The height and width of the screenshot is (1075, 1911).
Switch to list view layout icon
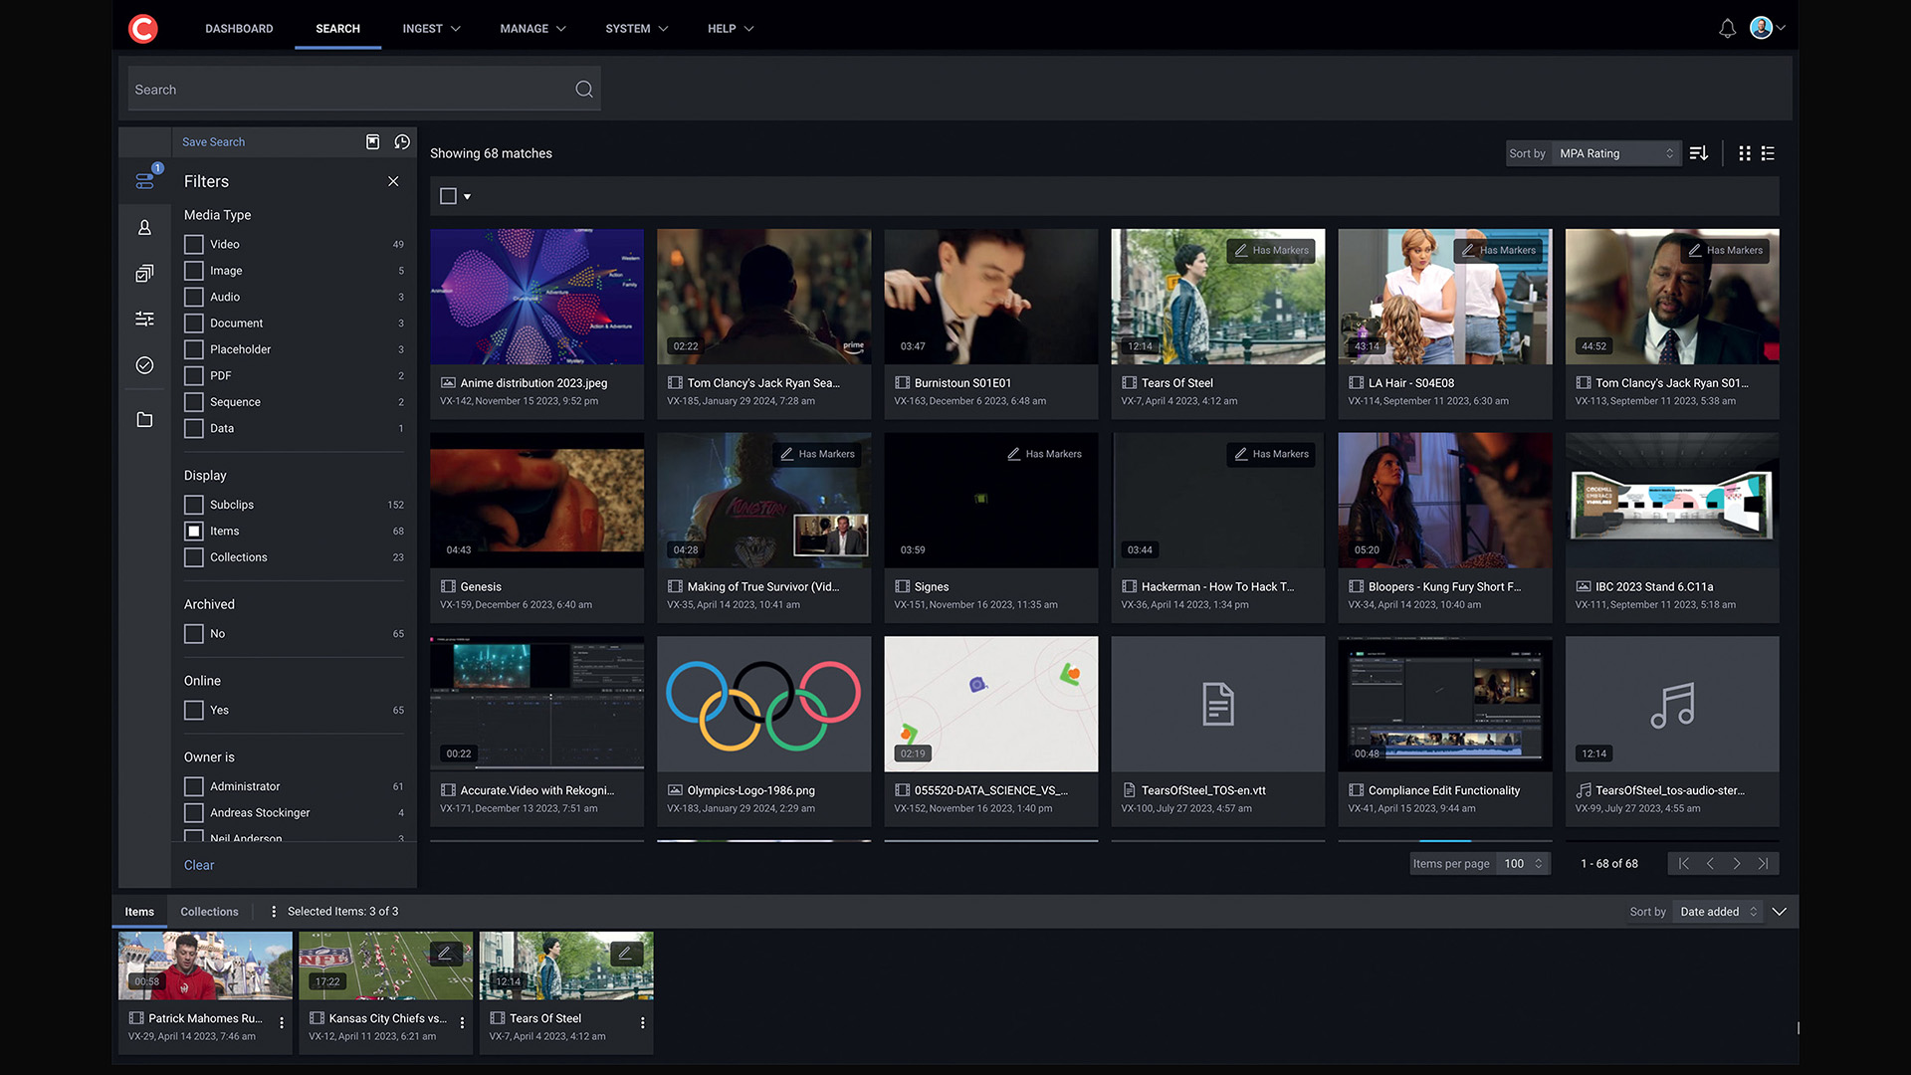1768,153
